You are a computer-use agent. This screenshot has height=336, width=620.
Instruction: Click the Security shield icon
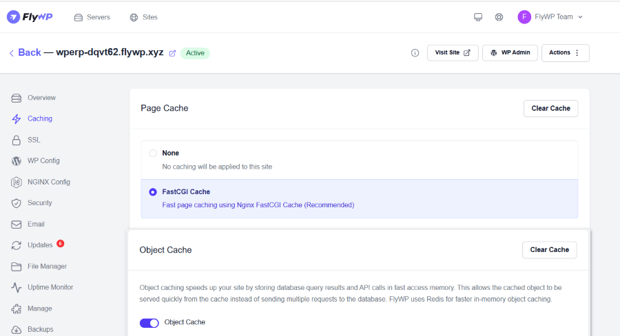click(17, 203)
